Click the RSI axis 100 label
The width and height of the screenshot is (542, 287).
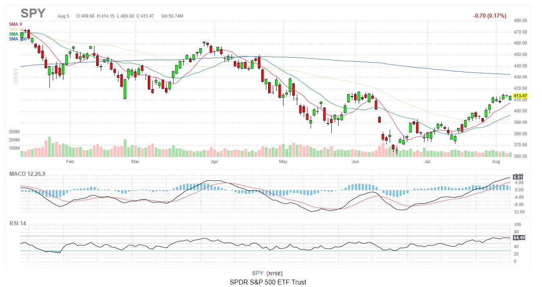[x=517, y=225]
